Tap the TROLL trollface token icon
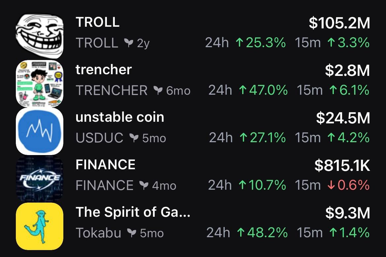The width and height of the screenshot is (386, 257). (x=39, y=36)
